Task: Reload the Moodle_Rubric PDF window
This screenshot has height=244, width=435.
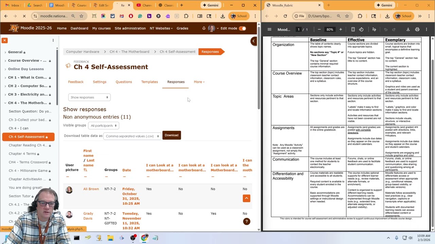Action: (285, 16)
